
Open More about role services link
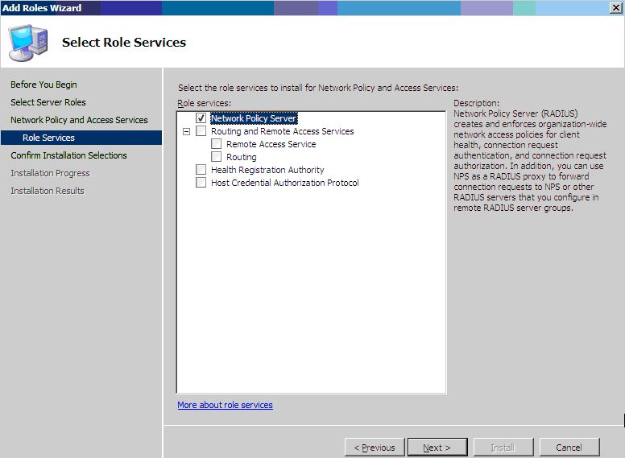(225, 405)
